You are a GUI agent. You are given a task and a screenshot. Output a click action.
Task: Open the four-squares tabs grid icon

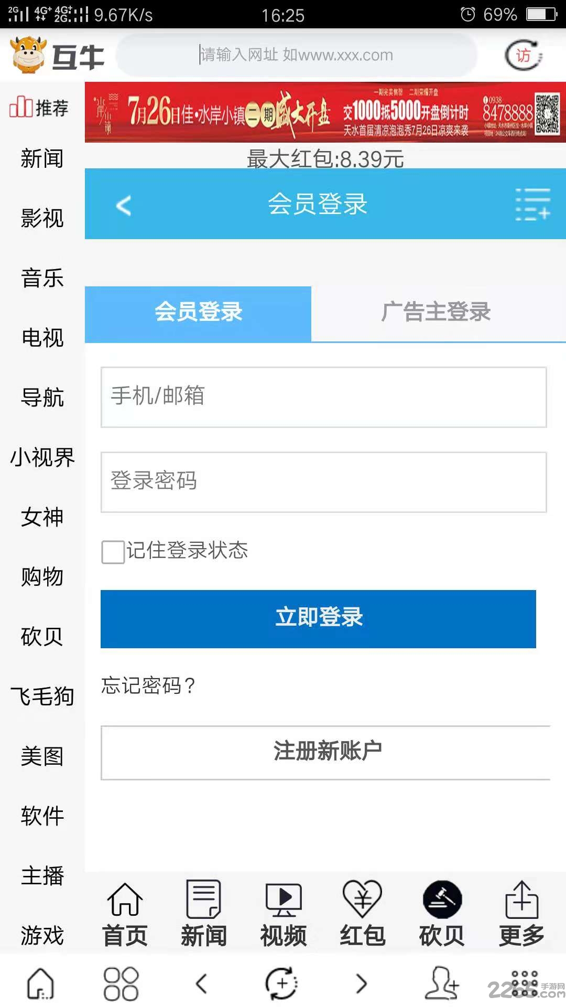point(121,983)
